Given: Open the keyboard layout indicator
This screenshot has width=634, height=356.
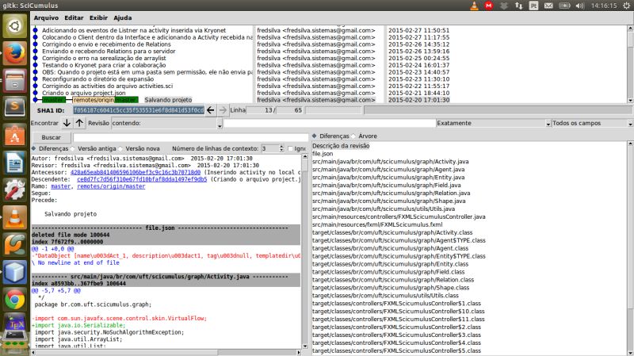Looking at the screenshot, I should [533, 6].
